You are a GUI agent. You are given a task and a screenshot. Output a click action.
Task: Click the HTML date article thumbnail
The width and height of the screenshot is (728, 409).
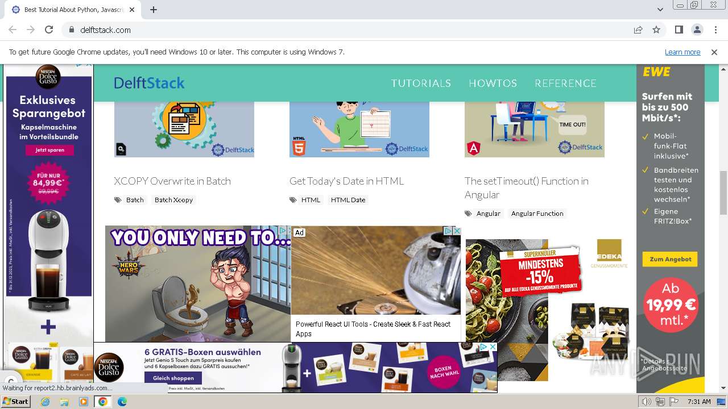click(x=359, y=130)
